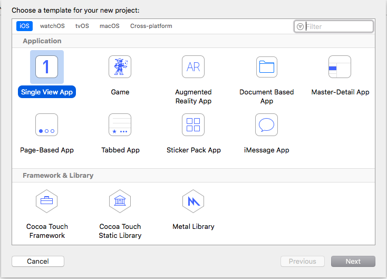Open the filter options icon in search field

click(x=300, y=26)
